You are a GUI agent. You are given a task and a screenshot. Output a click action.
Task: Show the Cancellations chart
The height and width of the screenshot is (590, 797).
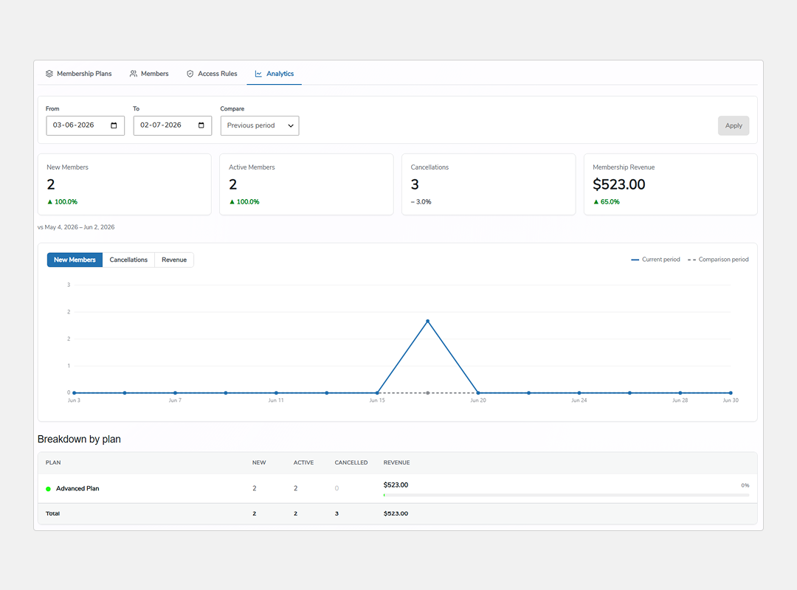pos(128,260)
